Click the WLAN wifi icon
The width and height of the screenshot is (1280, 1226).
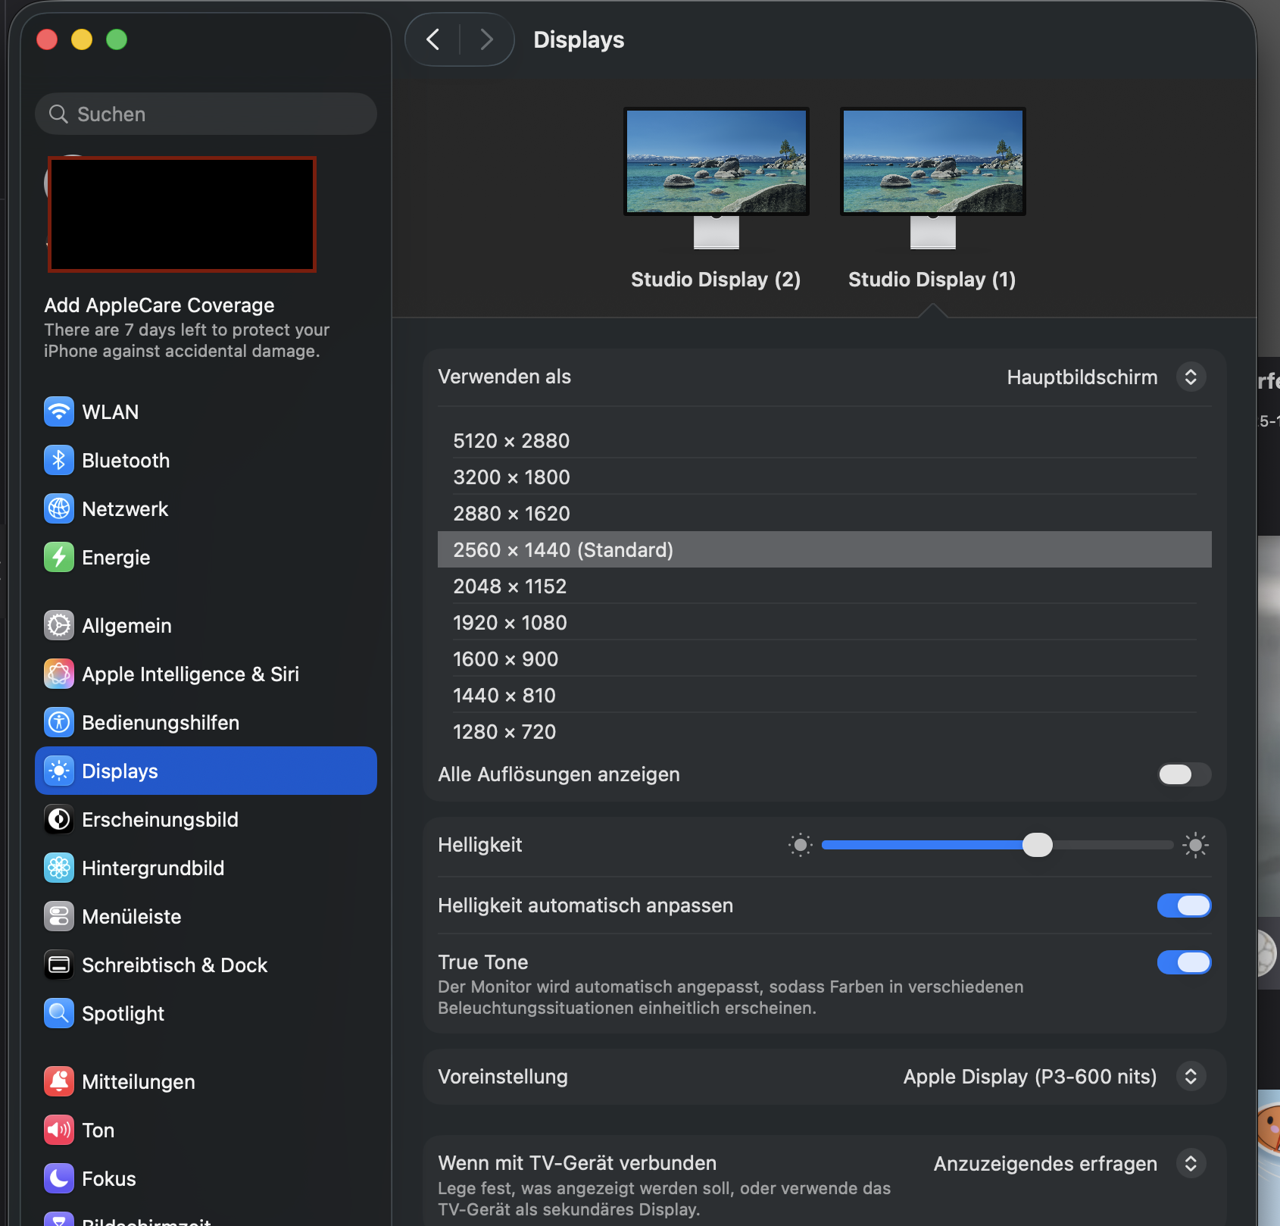[x=59, y=411]
